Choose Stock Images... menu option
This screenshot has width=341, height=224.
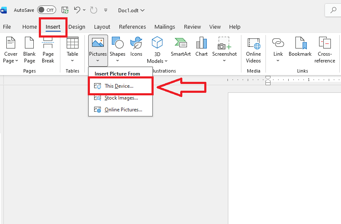(x=120, y=98)
